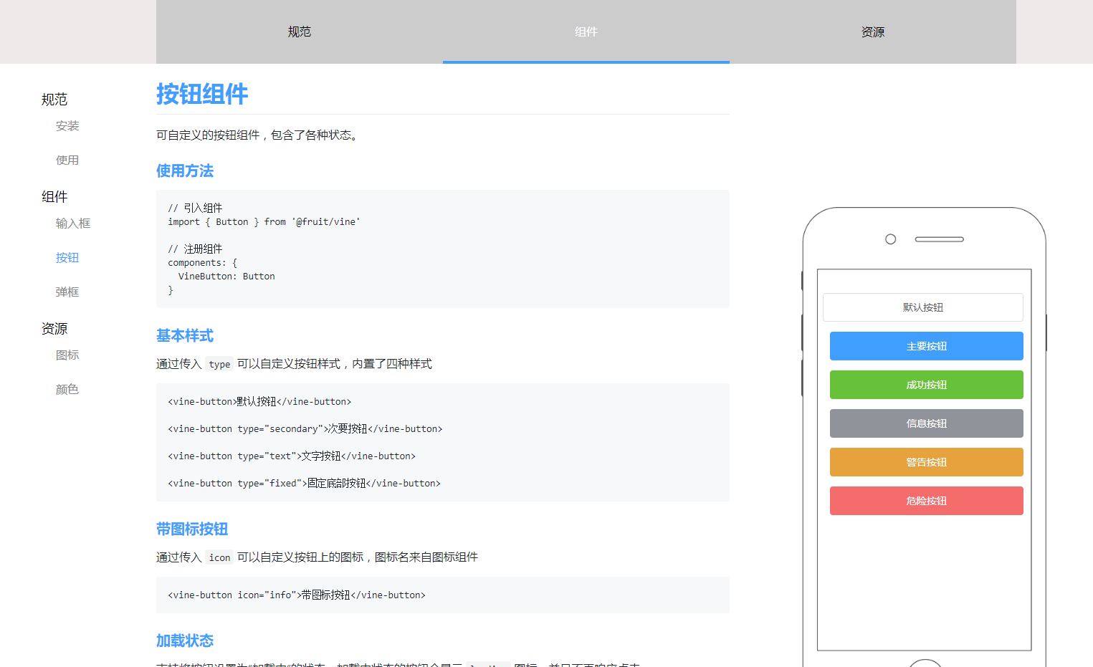Tap the blue 主要按钮 in the preview
Viewport: 1093px width, 667px height.
click(927, 346)
